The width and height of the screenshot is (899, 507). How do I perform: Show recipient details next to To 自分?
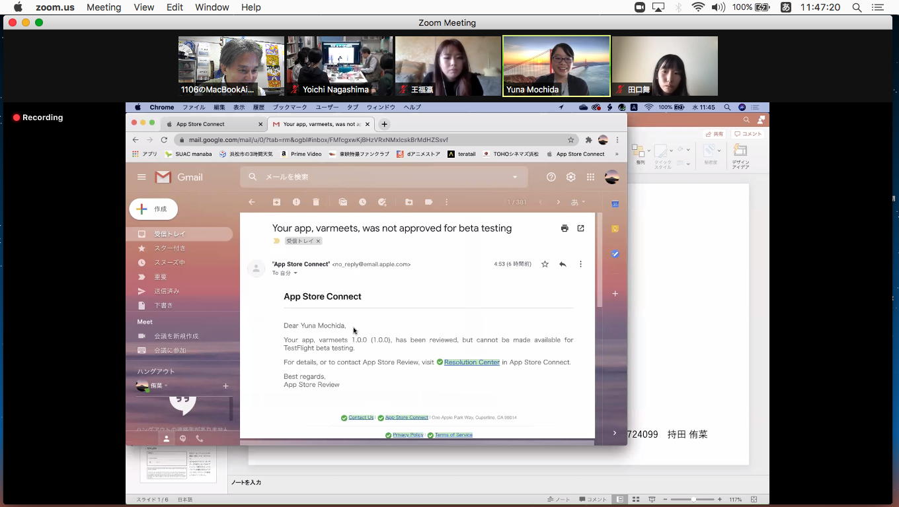click(295, 273)
